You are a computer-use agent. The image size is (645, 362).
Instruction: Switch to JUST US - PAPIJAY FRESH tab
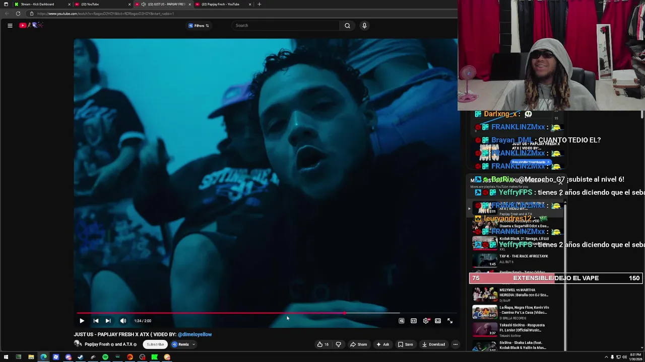(162, 4)
